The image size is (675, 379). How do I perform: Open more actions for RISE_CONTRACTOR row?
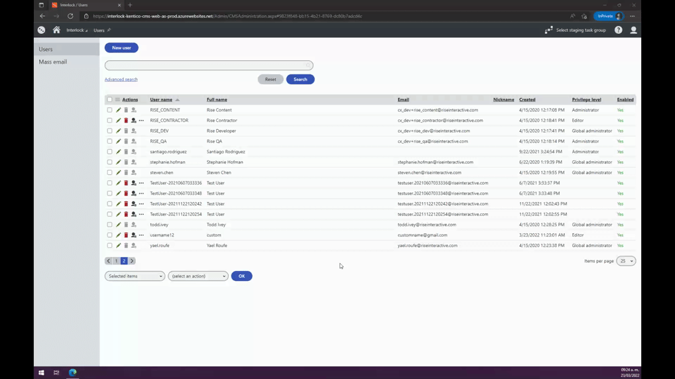point(141,121)
